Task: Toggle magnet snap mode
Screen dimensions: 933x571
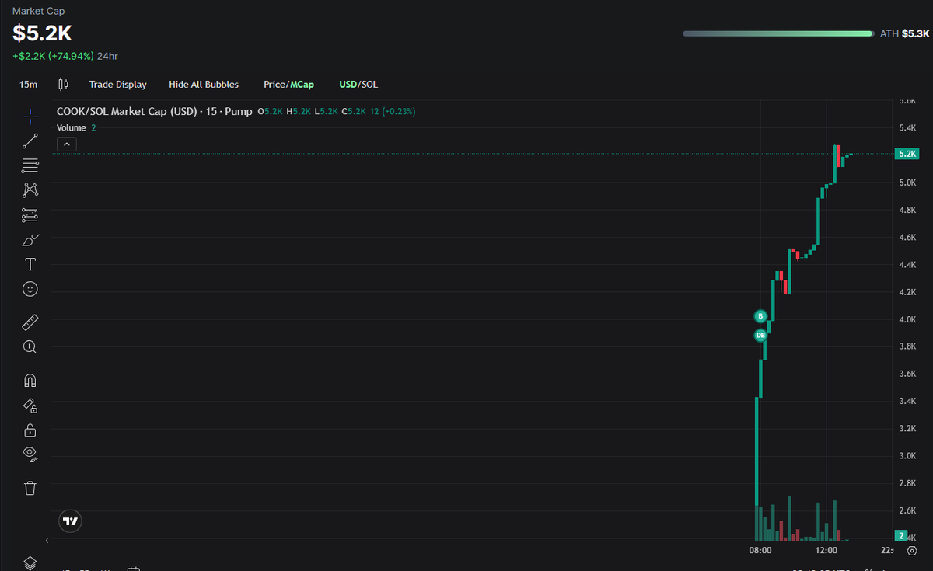Action: pyautogui.click(x=30, y=381)
